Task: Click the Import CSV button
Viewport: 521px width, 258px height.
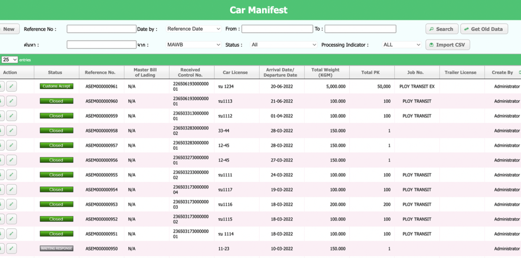Action: click(x=447, y=45)
